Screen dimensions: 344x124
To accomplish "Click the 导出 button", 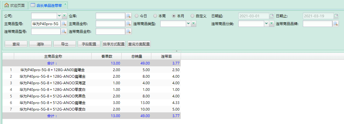I will pos(65,44).
